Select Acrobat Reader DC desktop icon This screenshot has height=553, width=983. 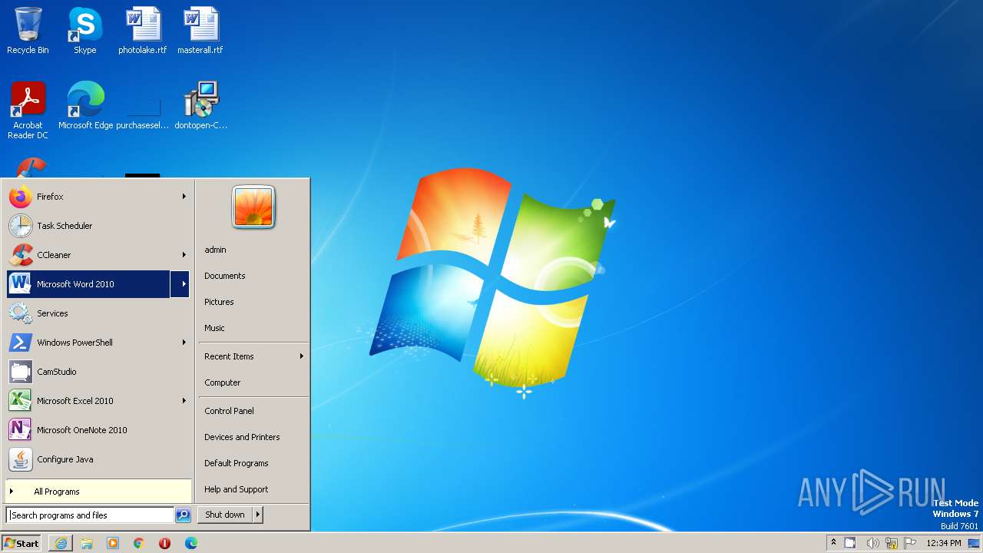pyautogui.click(x=28, y=110)
